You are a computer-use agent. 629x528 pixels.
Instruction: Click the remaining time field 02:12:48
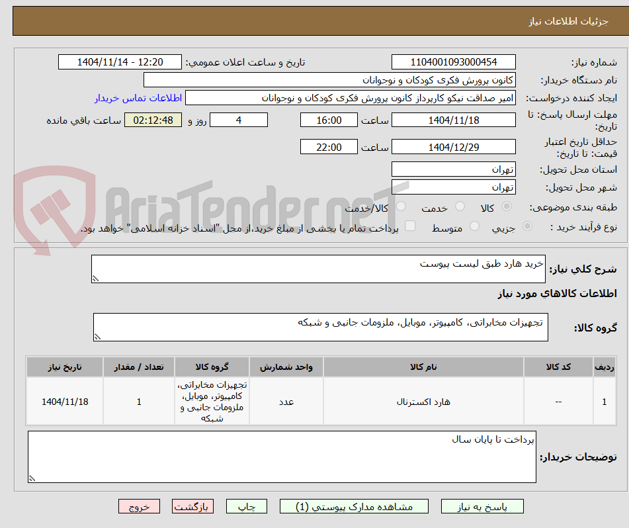pos(153,120)
